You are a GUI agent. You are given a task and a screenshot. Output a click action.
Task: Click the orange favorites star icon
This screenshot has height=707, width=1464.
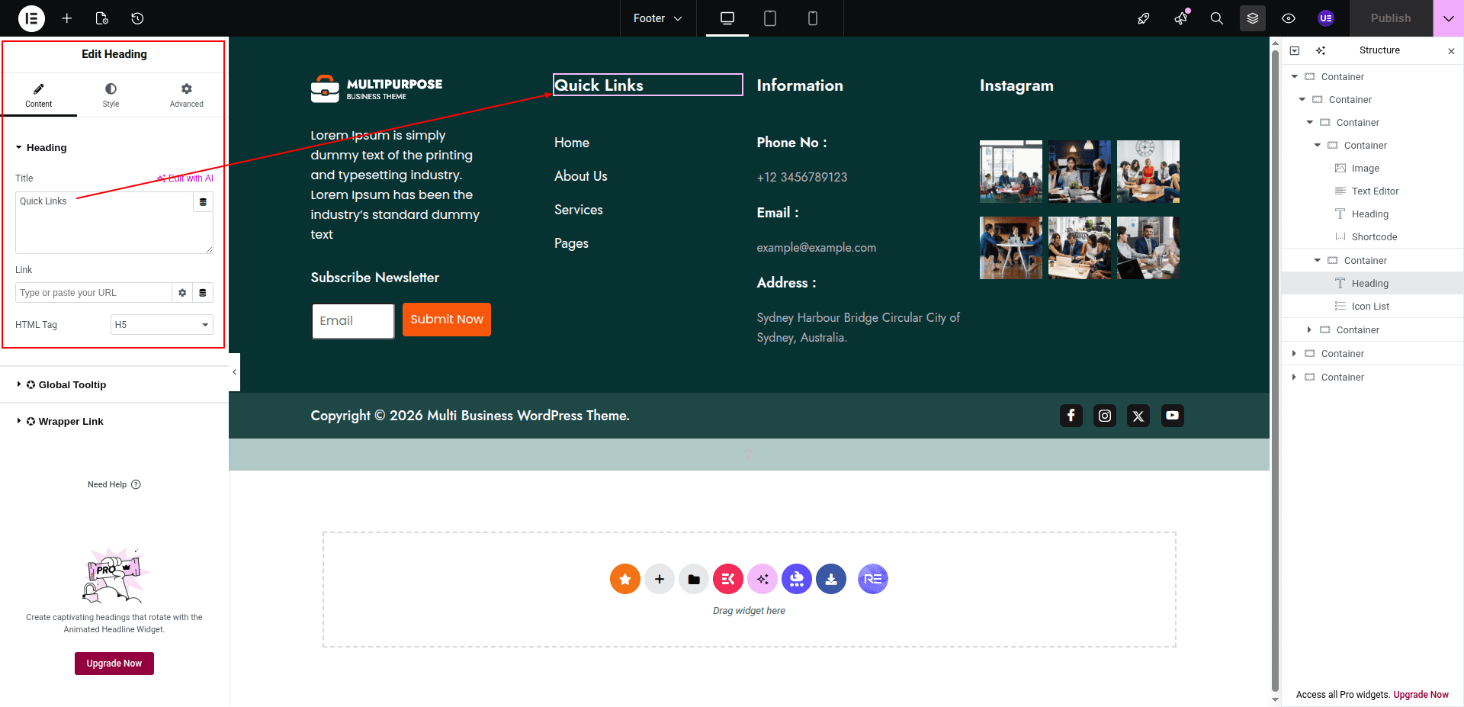tap(625, 579)
